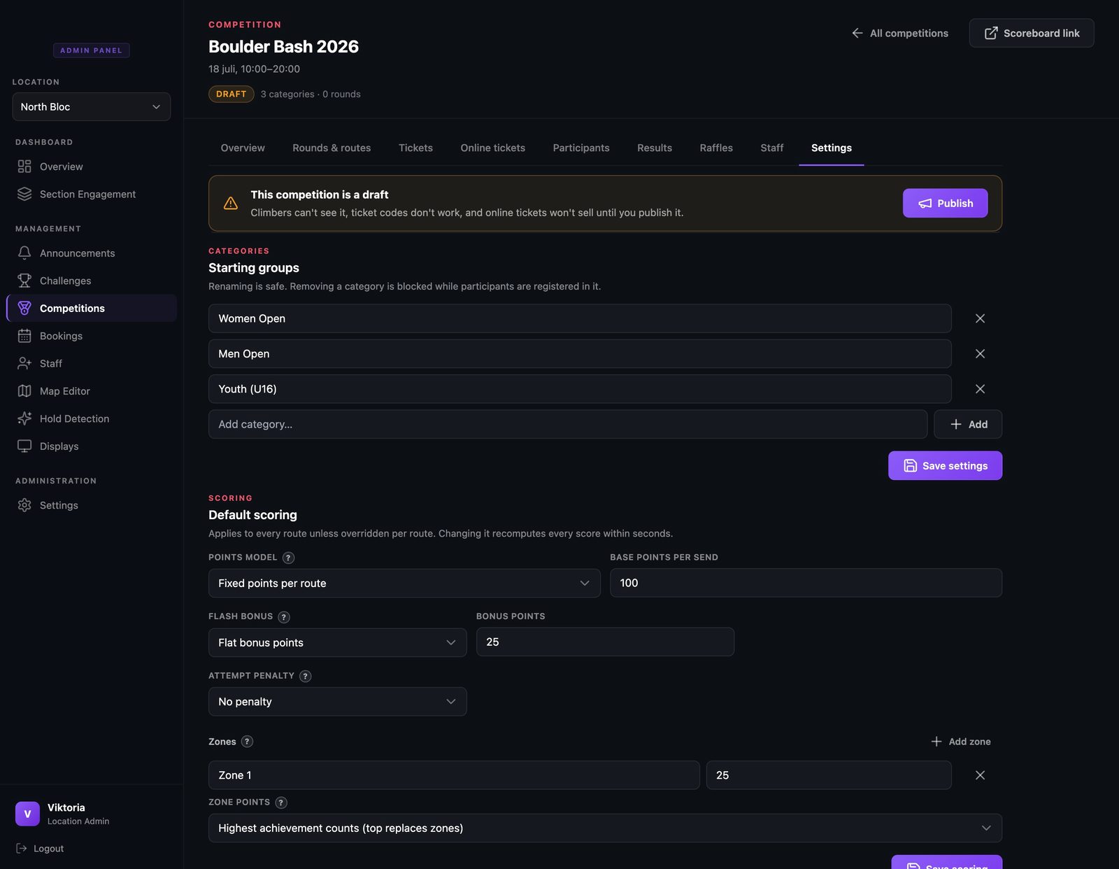Click Save scoring button
Viewport: 1119px width, 869px height.
coord(946,863)
